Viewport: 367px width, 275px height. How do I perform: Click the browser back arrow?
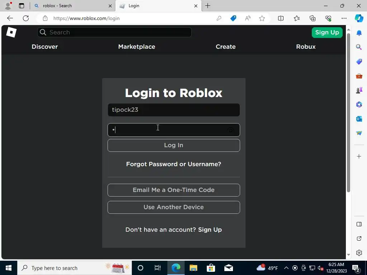pos(10,18)
